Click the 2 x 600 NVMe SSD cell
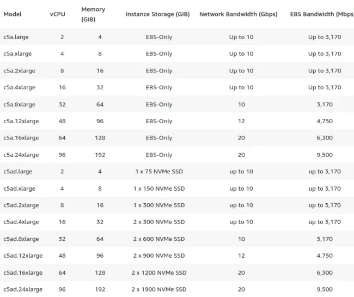The image size is (354, 297). (x=159, y=239)
